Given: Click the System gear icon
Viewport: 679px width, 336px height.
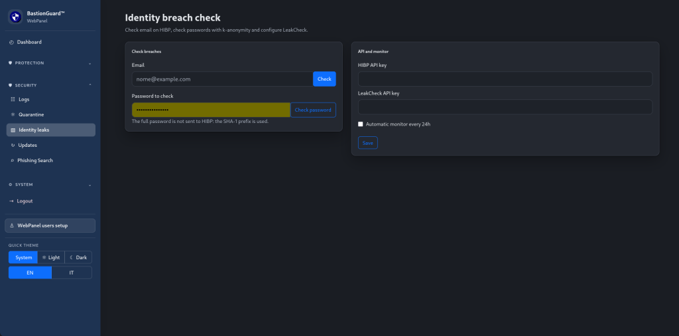Looking at the screenshot, I should [x=11, y=185].
